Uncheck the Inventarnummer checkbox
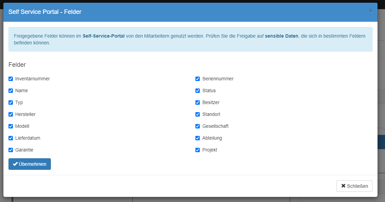This screenshot has width=385, height=202. 11,79
